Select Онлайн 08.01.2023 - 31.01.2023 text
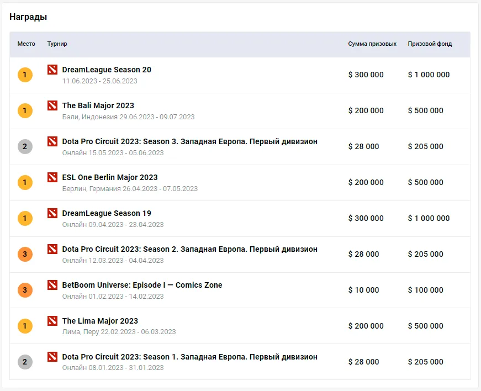481x391 pixels. click(113, 368)
